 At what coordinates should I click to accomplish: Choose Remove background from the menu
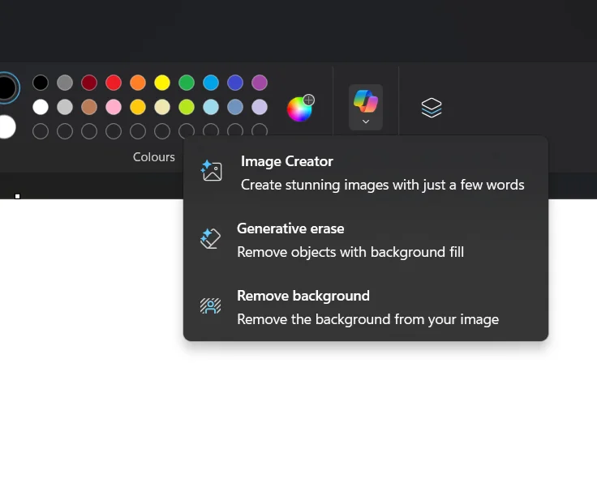tap(366, 307)
